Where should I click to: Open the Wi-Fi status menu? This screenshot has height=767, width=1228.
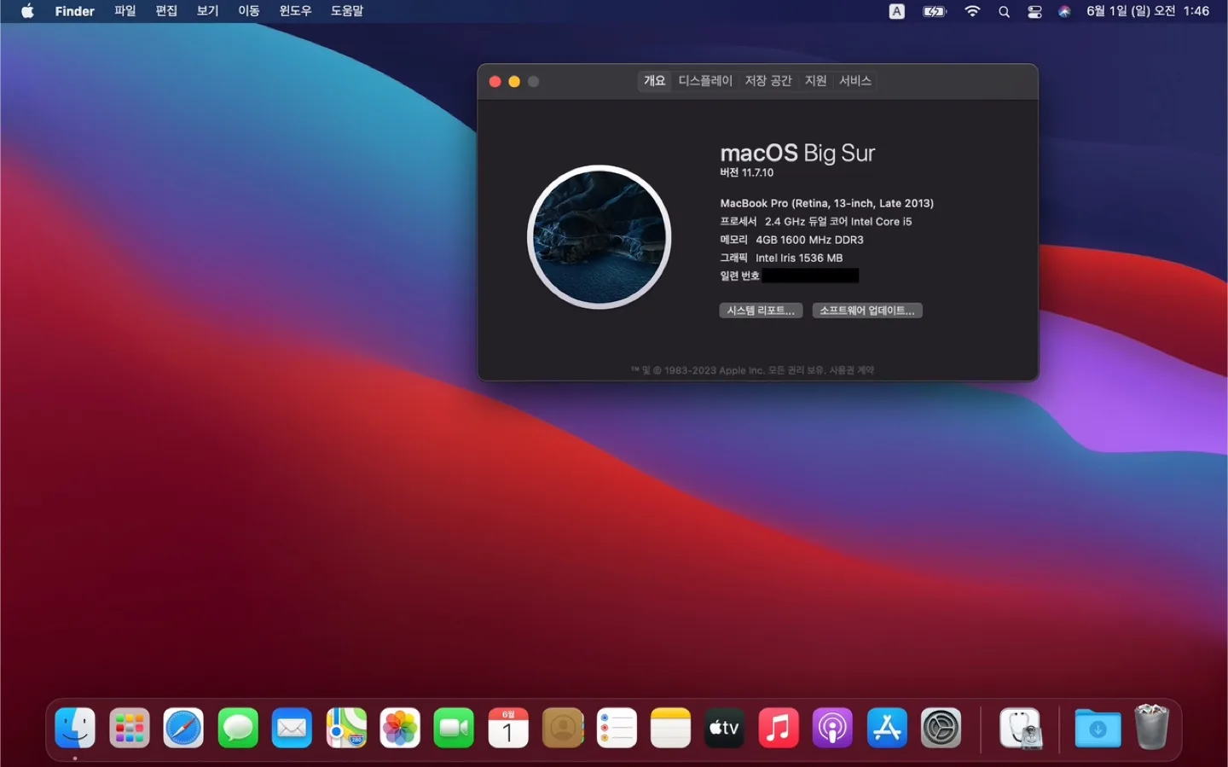pos(972,12)
